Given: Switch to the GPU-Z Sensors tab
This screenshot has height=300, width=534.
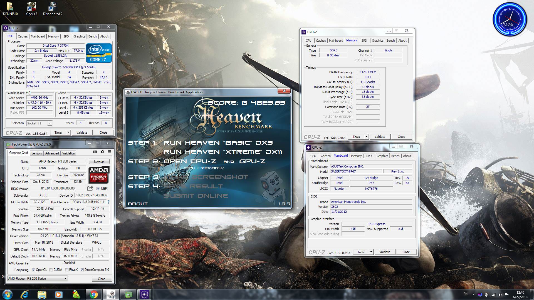Looking at the screenshot, I should [x=36, y=153].
